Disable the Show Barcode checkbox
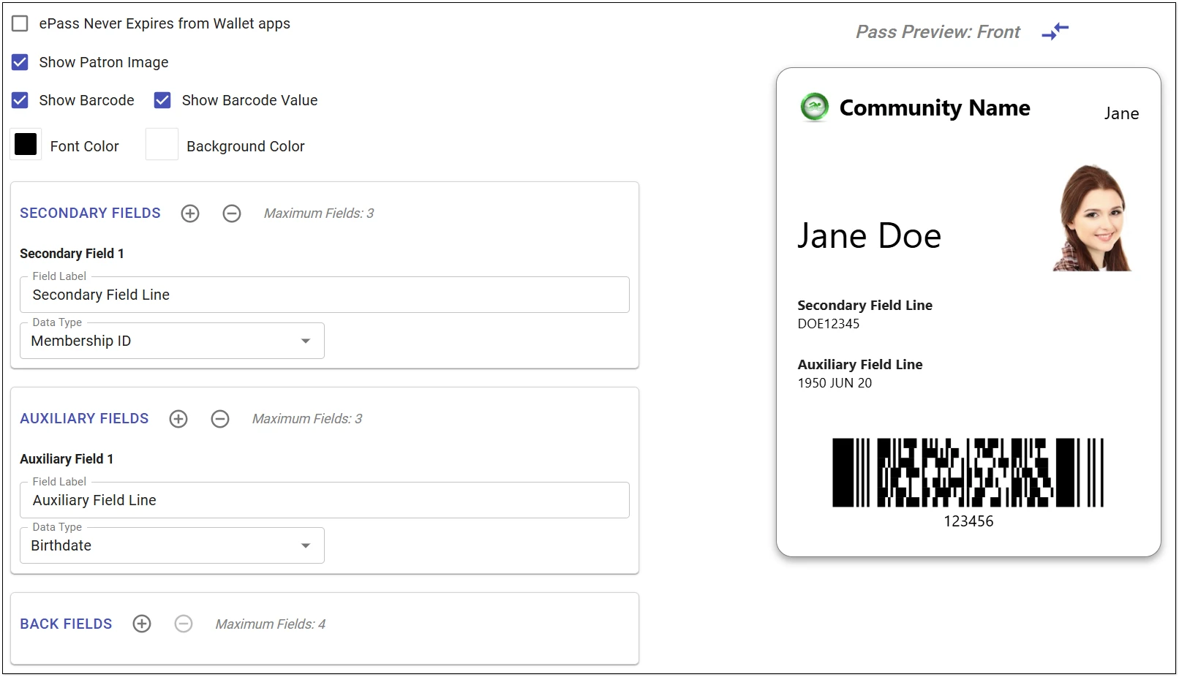 click(x=20, y=100)
